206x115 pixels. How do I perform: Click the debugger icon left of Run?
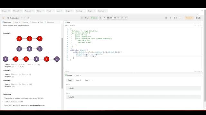(82, 18)
